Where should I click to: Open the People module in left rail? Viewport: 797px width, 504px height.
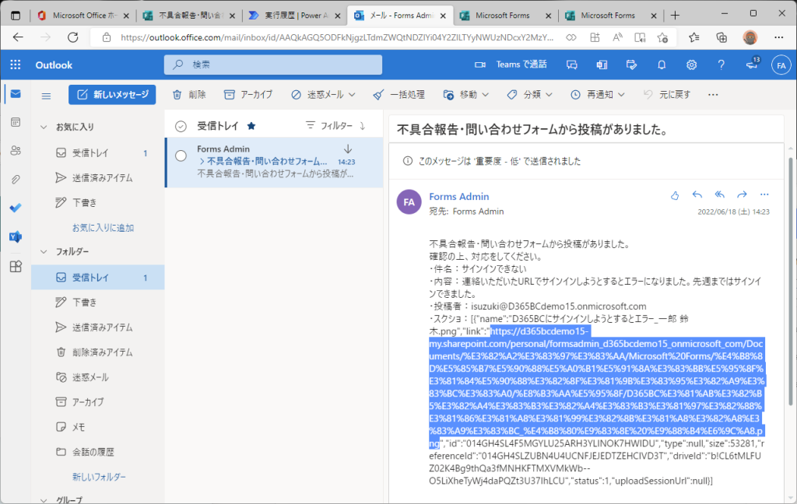point(16,150)
